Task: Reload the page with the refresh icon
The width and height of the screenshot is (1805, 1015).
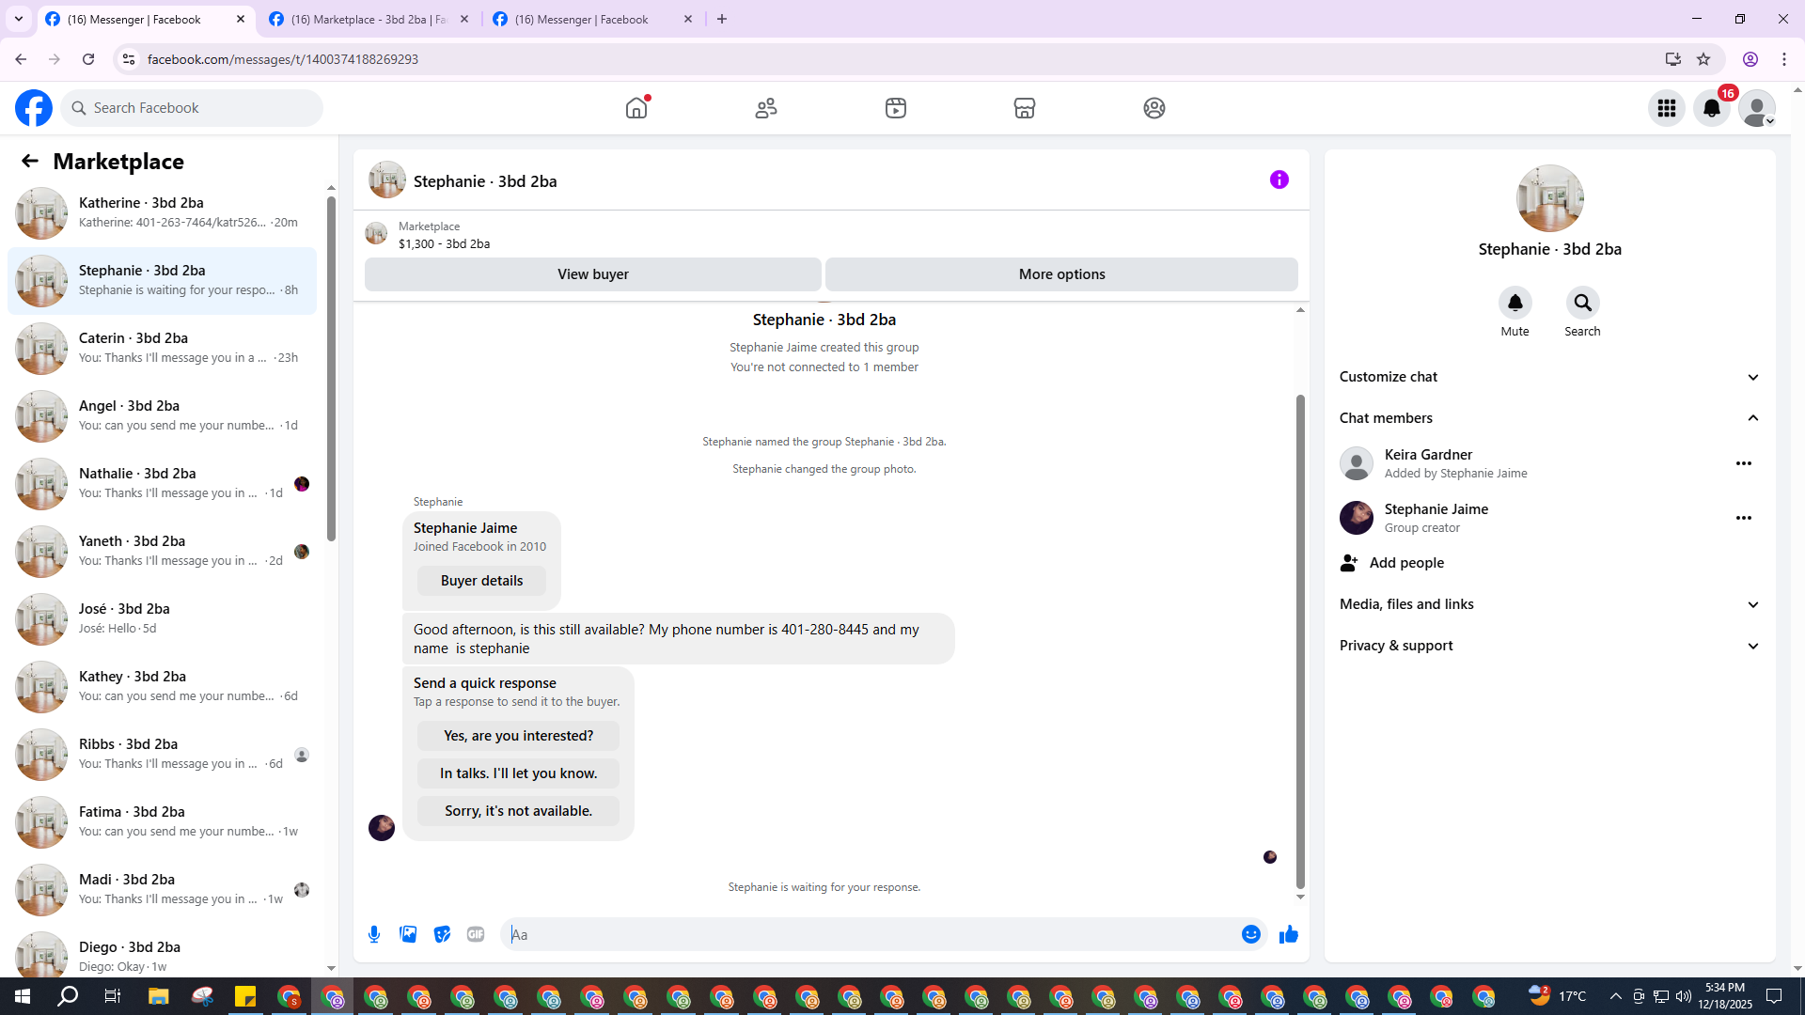Action: (88, 59)
